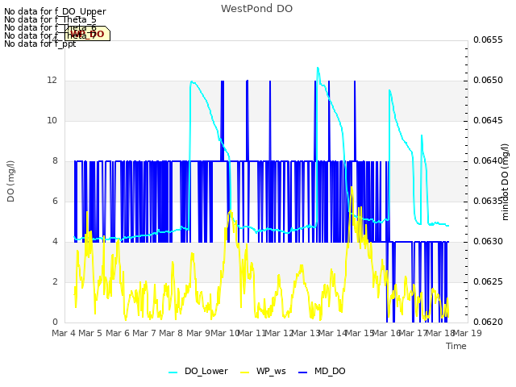Click the 'No data for f_Theta_5' message

click(x=50, y=19)
